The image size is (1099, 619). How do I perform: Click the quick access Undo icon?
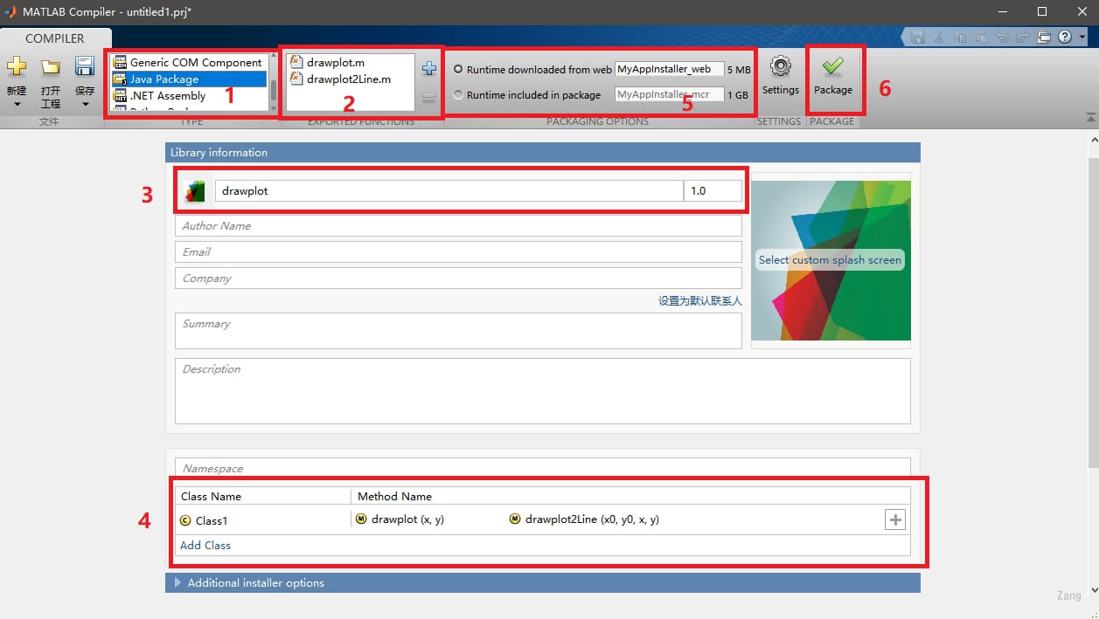click(x=1003, y=38)
